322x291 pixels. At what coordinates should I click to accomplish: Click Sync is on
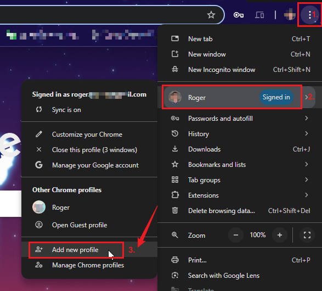point(89,109)
